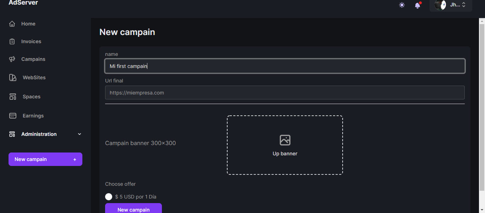Click the purple New campain sidebar button
Screen dimensions: 485x213
[x=45, y=159]
